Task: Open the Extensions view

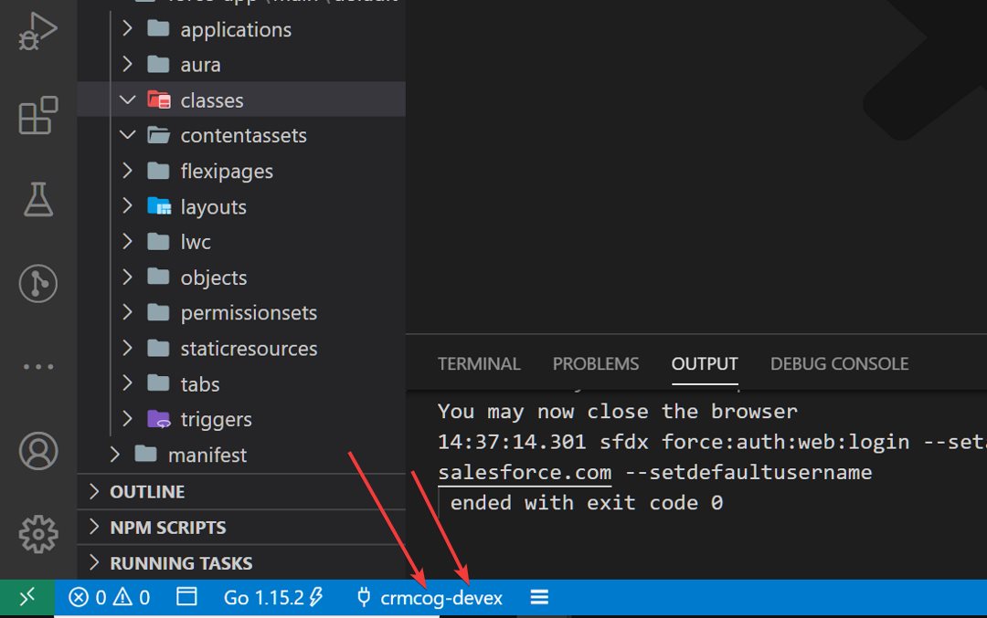Action: pos(37,116)
